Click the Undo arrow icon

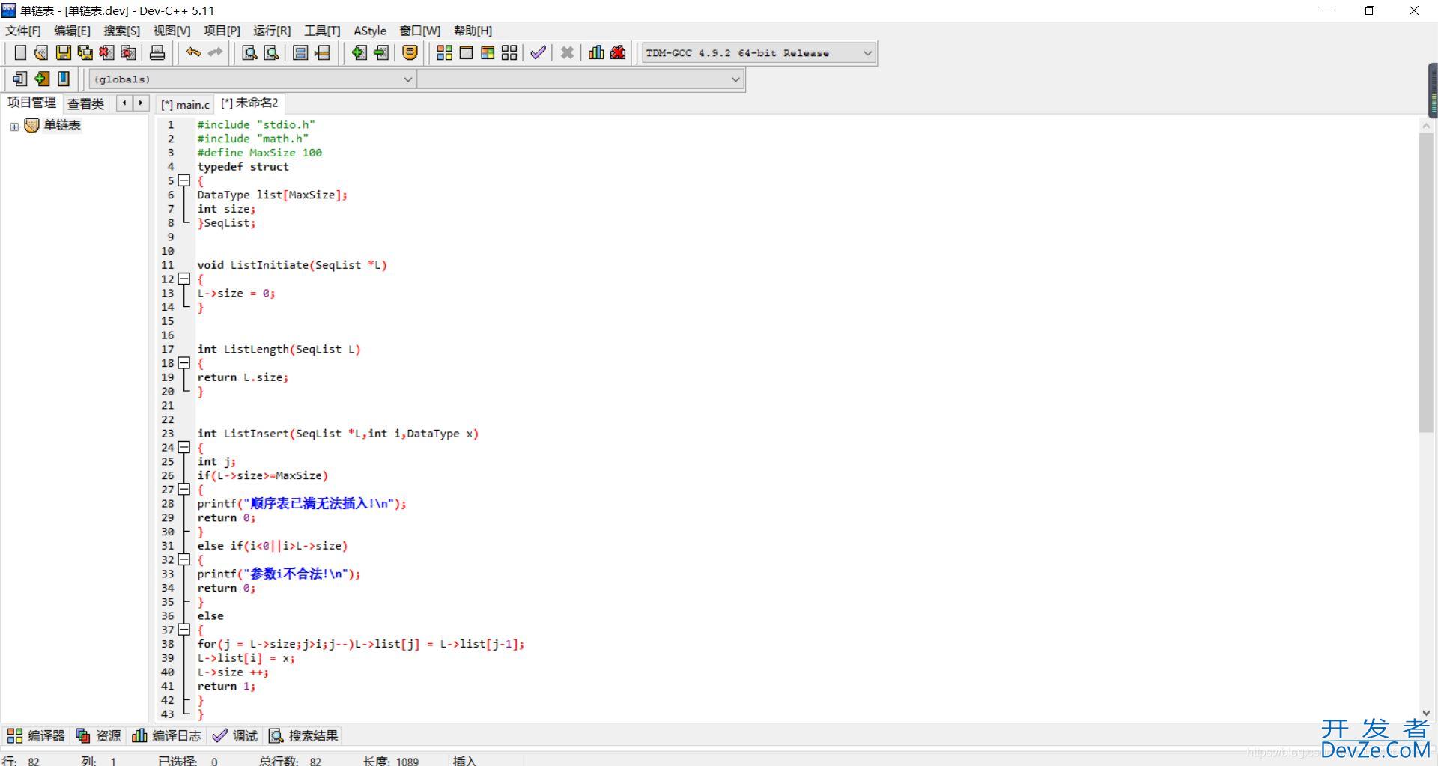[x=193, y=52]
